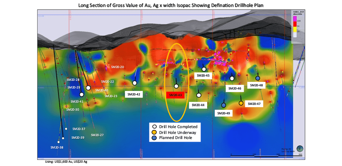Screen dimensions: 342x166
Task: Select the white marker above SM20-44 label
Action: (199, 95)
